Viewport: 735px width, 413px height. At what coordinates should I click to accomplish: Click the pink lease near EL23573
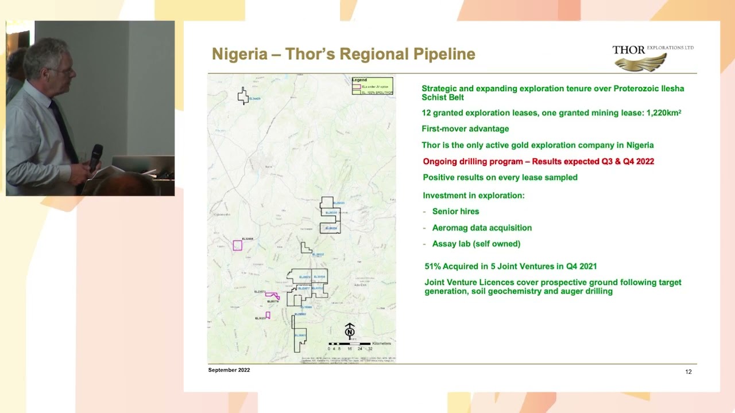click(x=272, y=295)
